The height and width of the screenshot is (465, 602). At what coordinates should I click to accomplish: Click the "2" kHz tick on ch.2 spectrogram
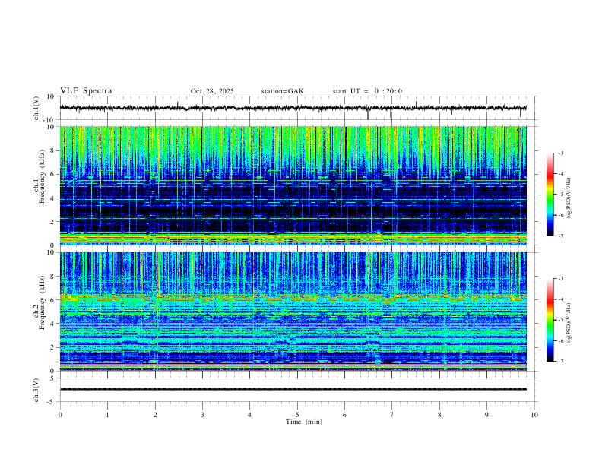pos(53,347)
